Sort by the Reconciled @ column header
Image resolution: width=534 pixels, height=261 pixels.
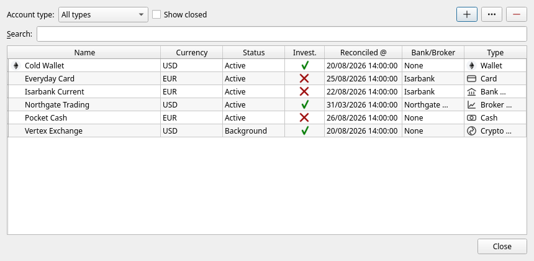[363, 52]
